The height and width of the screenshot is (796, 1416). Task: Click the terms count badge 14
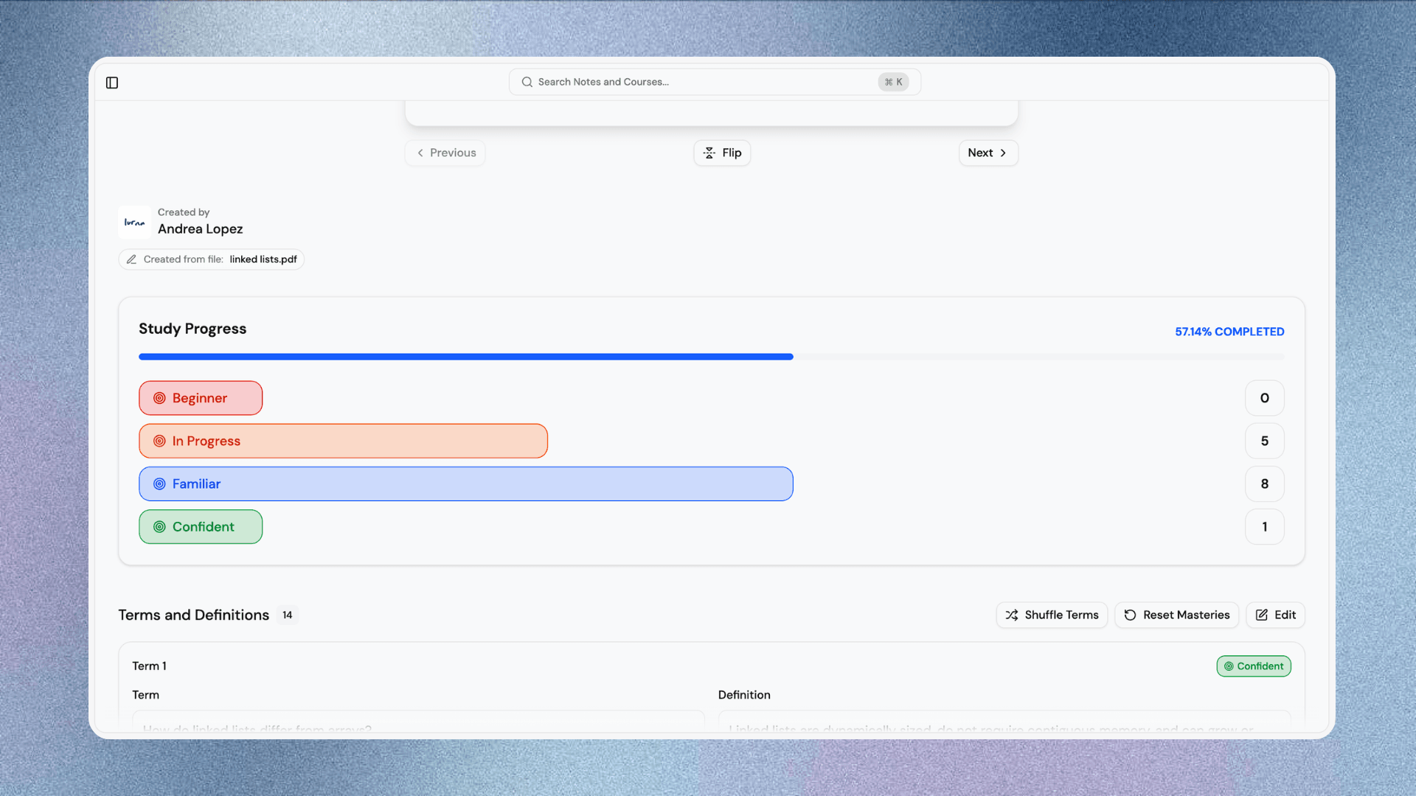coord(288,615)
